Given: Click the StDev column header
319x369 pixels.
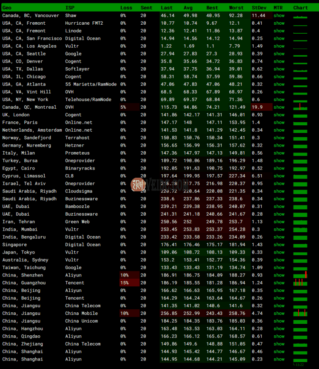Looking at the screenshot, I should (259, 8).
